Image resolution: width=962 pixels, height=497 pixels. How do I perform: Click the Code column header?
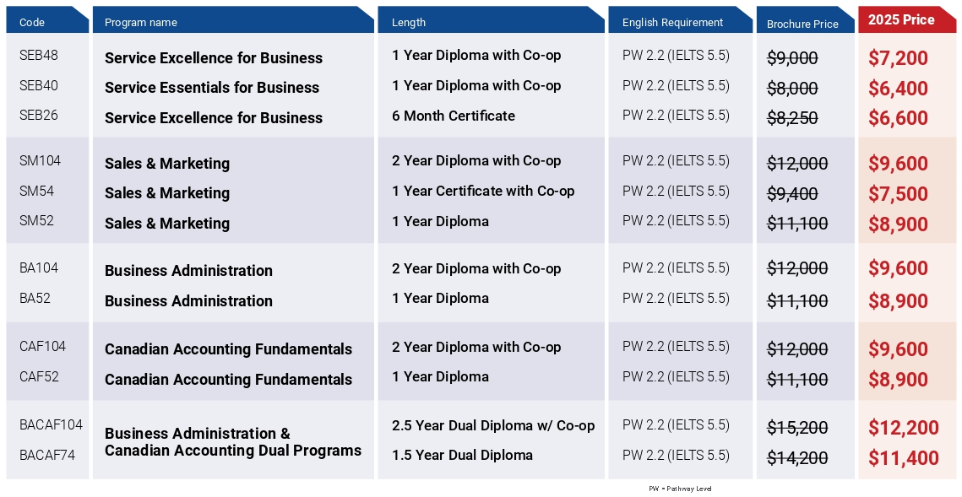click(x=32, y=22)
